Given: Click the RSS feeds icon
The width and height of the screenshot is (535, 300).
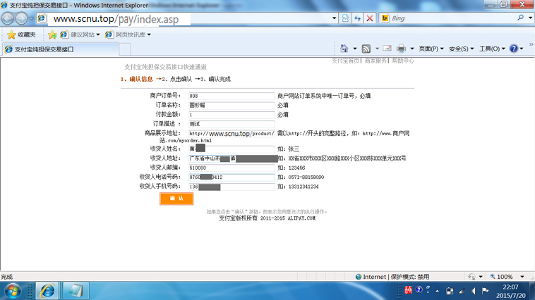Looking at the screenshot, I should tap(366, 49).
